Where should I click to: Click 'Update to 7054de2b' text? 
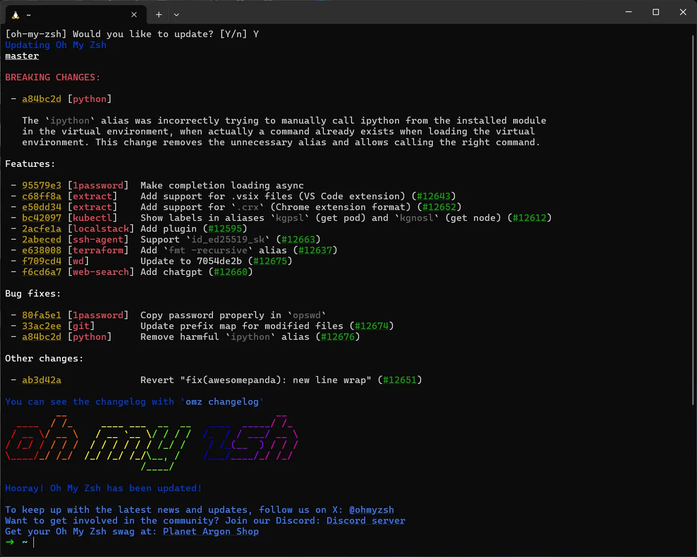[x=191, y=261]
